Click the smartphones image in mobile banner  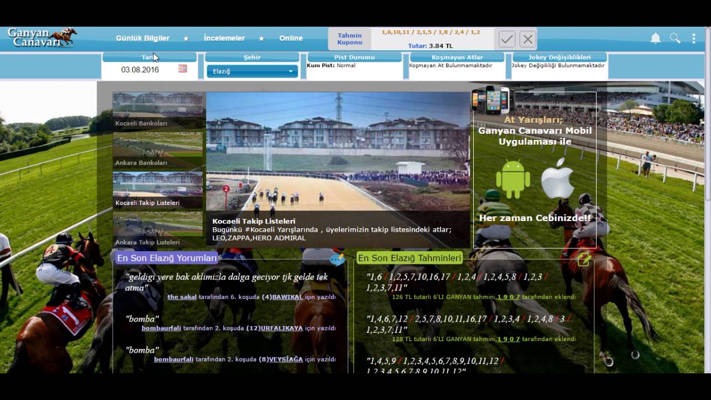pyautogui.click(x=490, y=101)
